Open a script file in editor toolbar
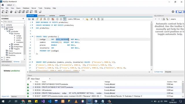This screenshot has width=185, height=104. (x=29, y=19)
